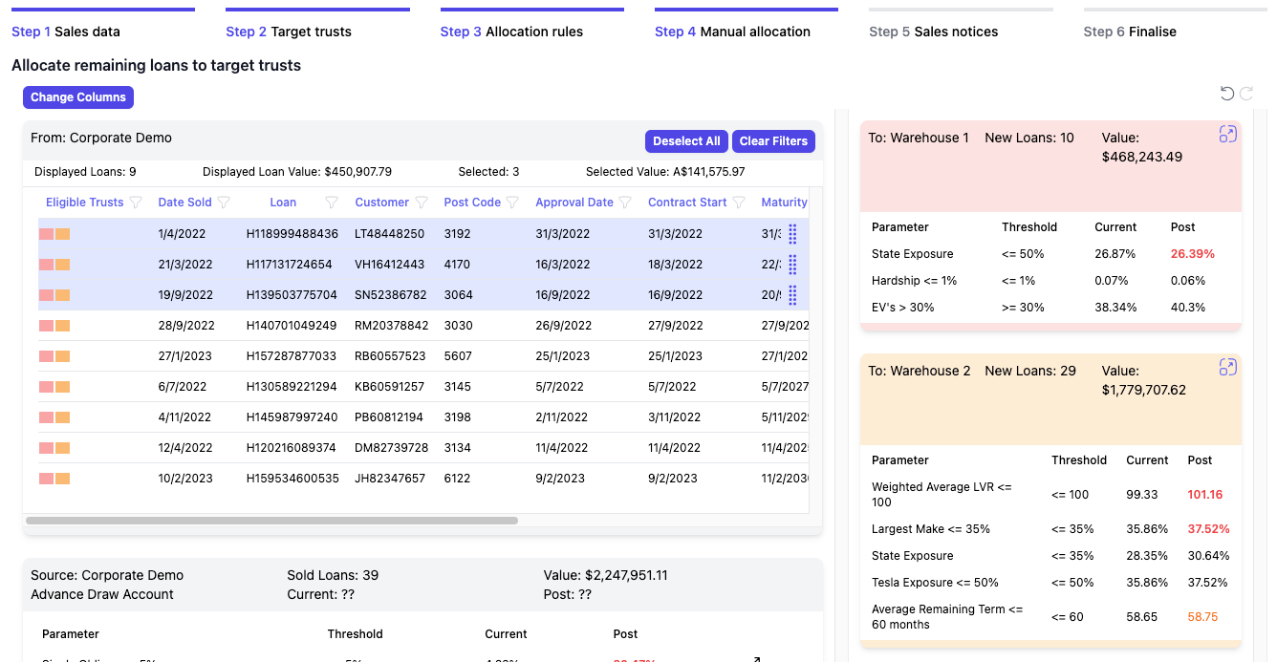Open the Approval Date column filter icon
The image size is (1277, 662).
point(625,203)
